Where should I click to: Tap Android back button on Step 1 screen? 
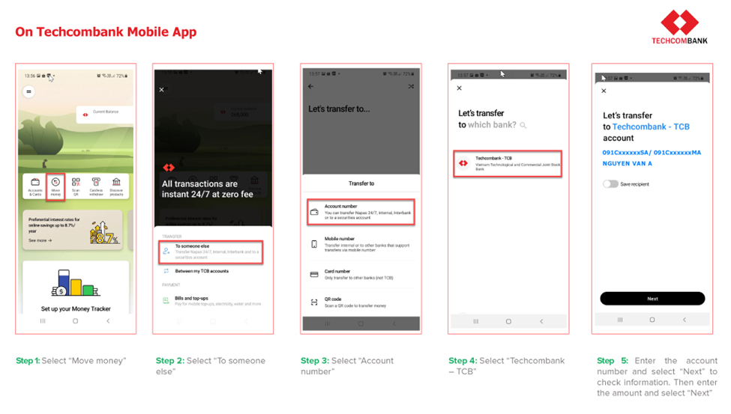pyautogui.click(x=108, y=321)
